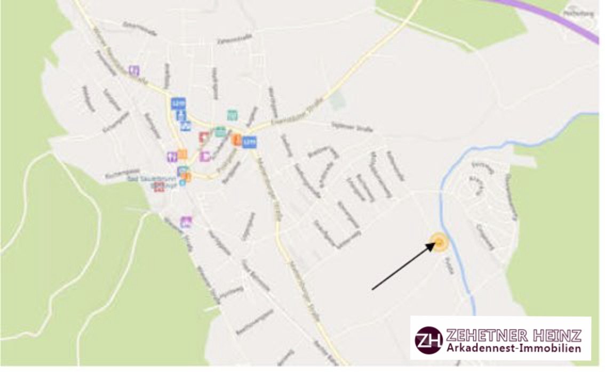Click the orange icon beside the purple restaurant icon
605x372 pixels.
[x=182, y=154]
